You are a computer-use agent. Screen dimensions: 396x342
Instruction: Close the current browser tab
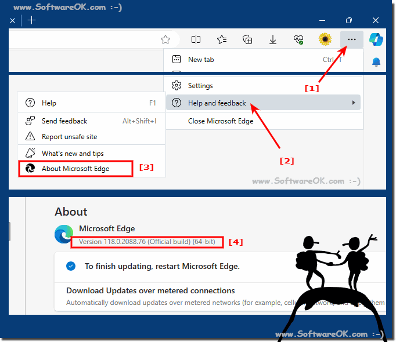(x=12, y=20)
